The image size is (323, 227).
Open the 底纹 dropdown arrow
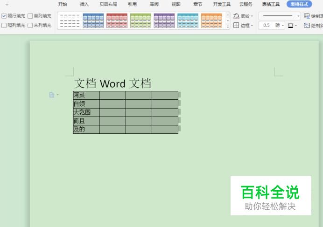[252, 16]
